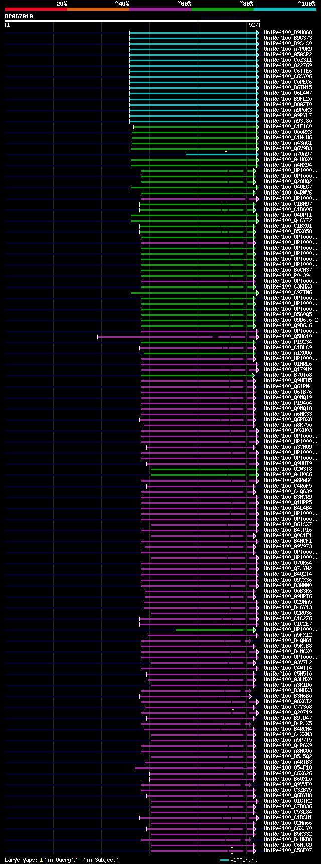Select hit label UniRef100_C0Z311

288,60
